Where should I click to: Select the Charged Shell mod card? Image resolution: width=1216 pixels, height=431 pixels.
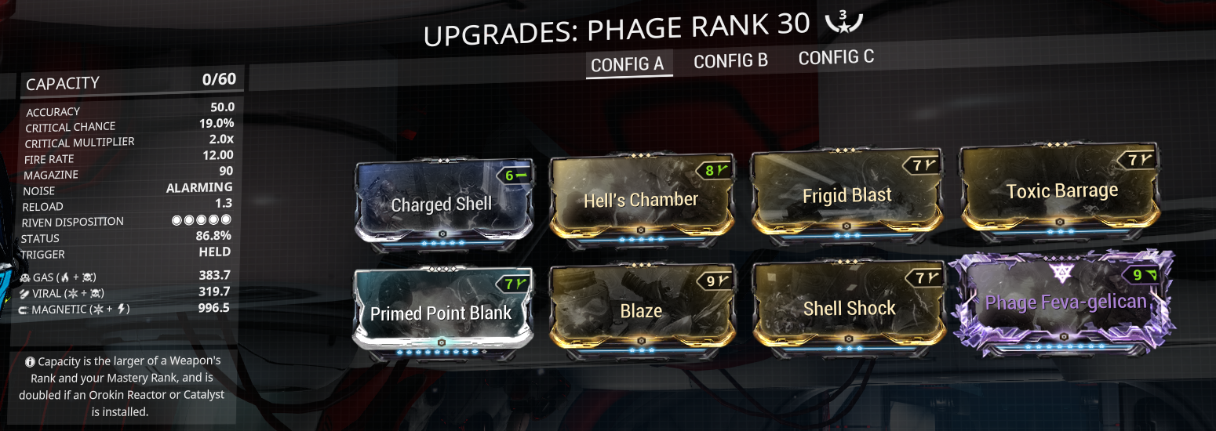[444, 206]
